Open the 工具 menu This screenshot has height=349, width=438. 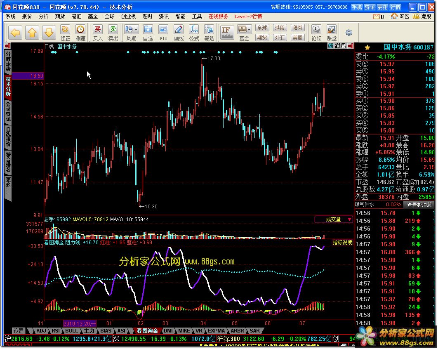click(197, 17)
